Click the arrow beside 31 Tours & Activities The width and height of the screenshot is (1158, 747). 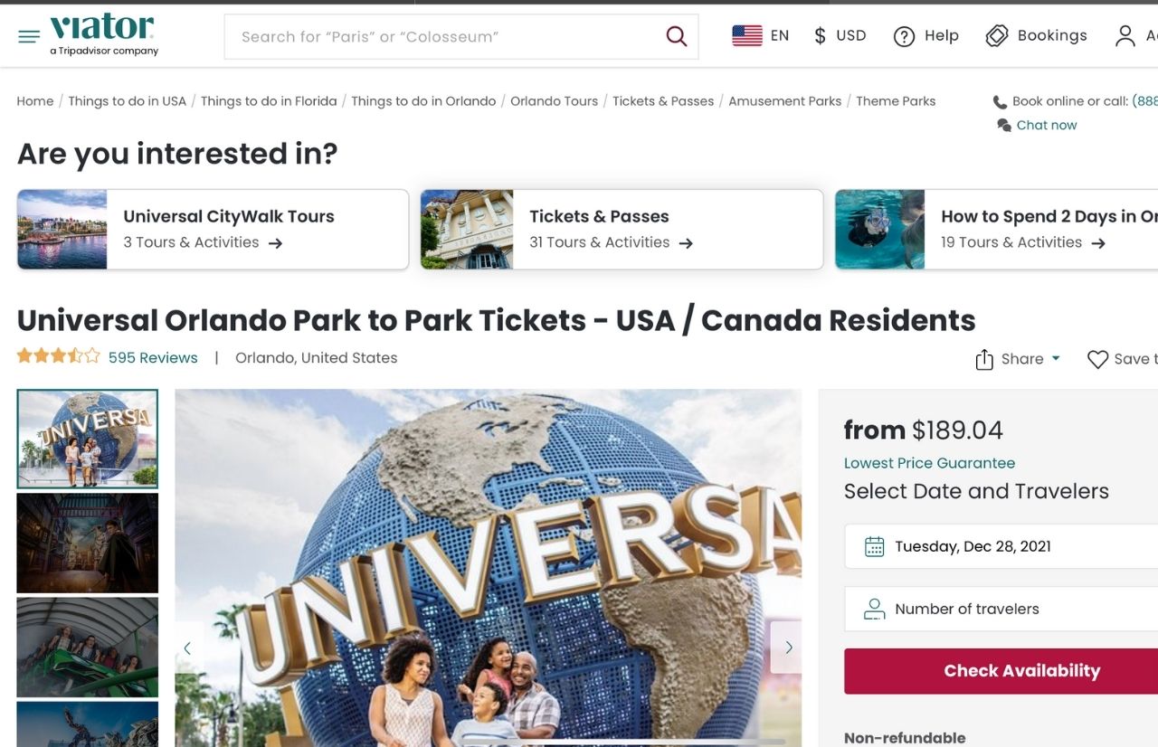(x=686, y=243)
